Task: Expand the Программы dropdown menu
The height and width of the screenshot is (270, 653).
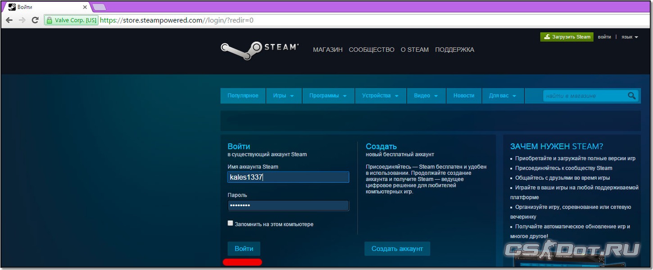Action: coord(328,96)
